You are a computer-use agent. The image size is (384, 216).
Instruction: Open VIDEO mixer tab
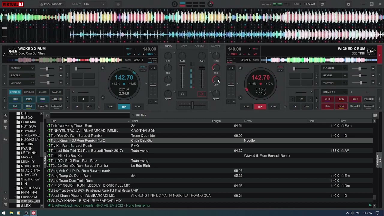tap(184, 46)
